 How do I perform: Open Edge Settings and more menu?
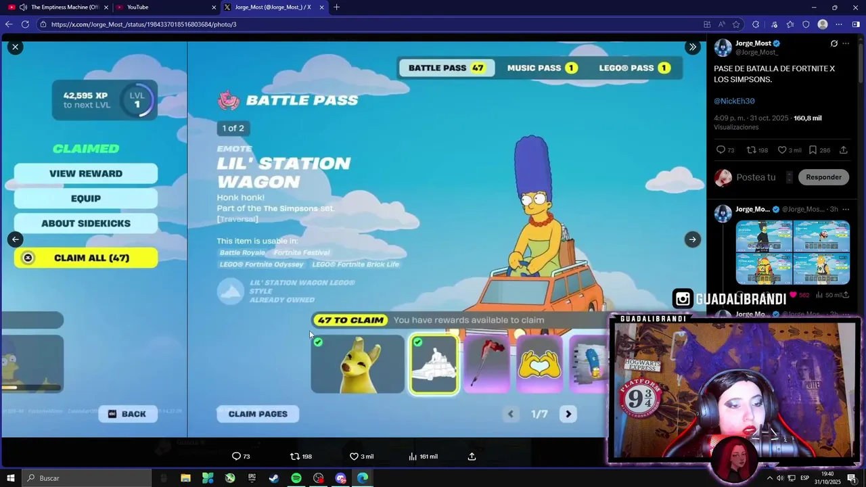(839, 24)
